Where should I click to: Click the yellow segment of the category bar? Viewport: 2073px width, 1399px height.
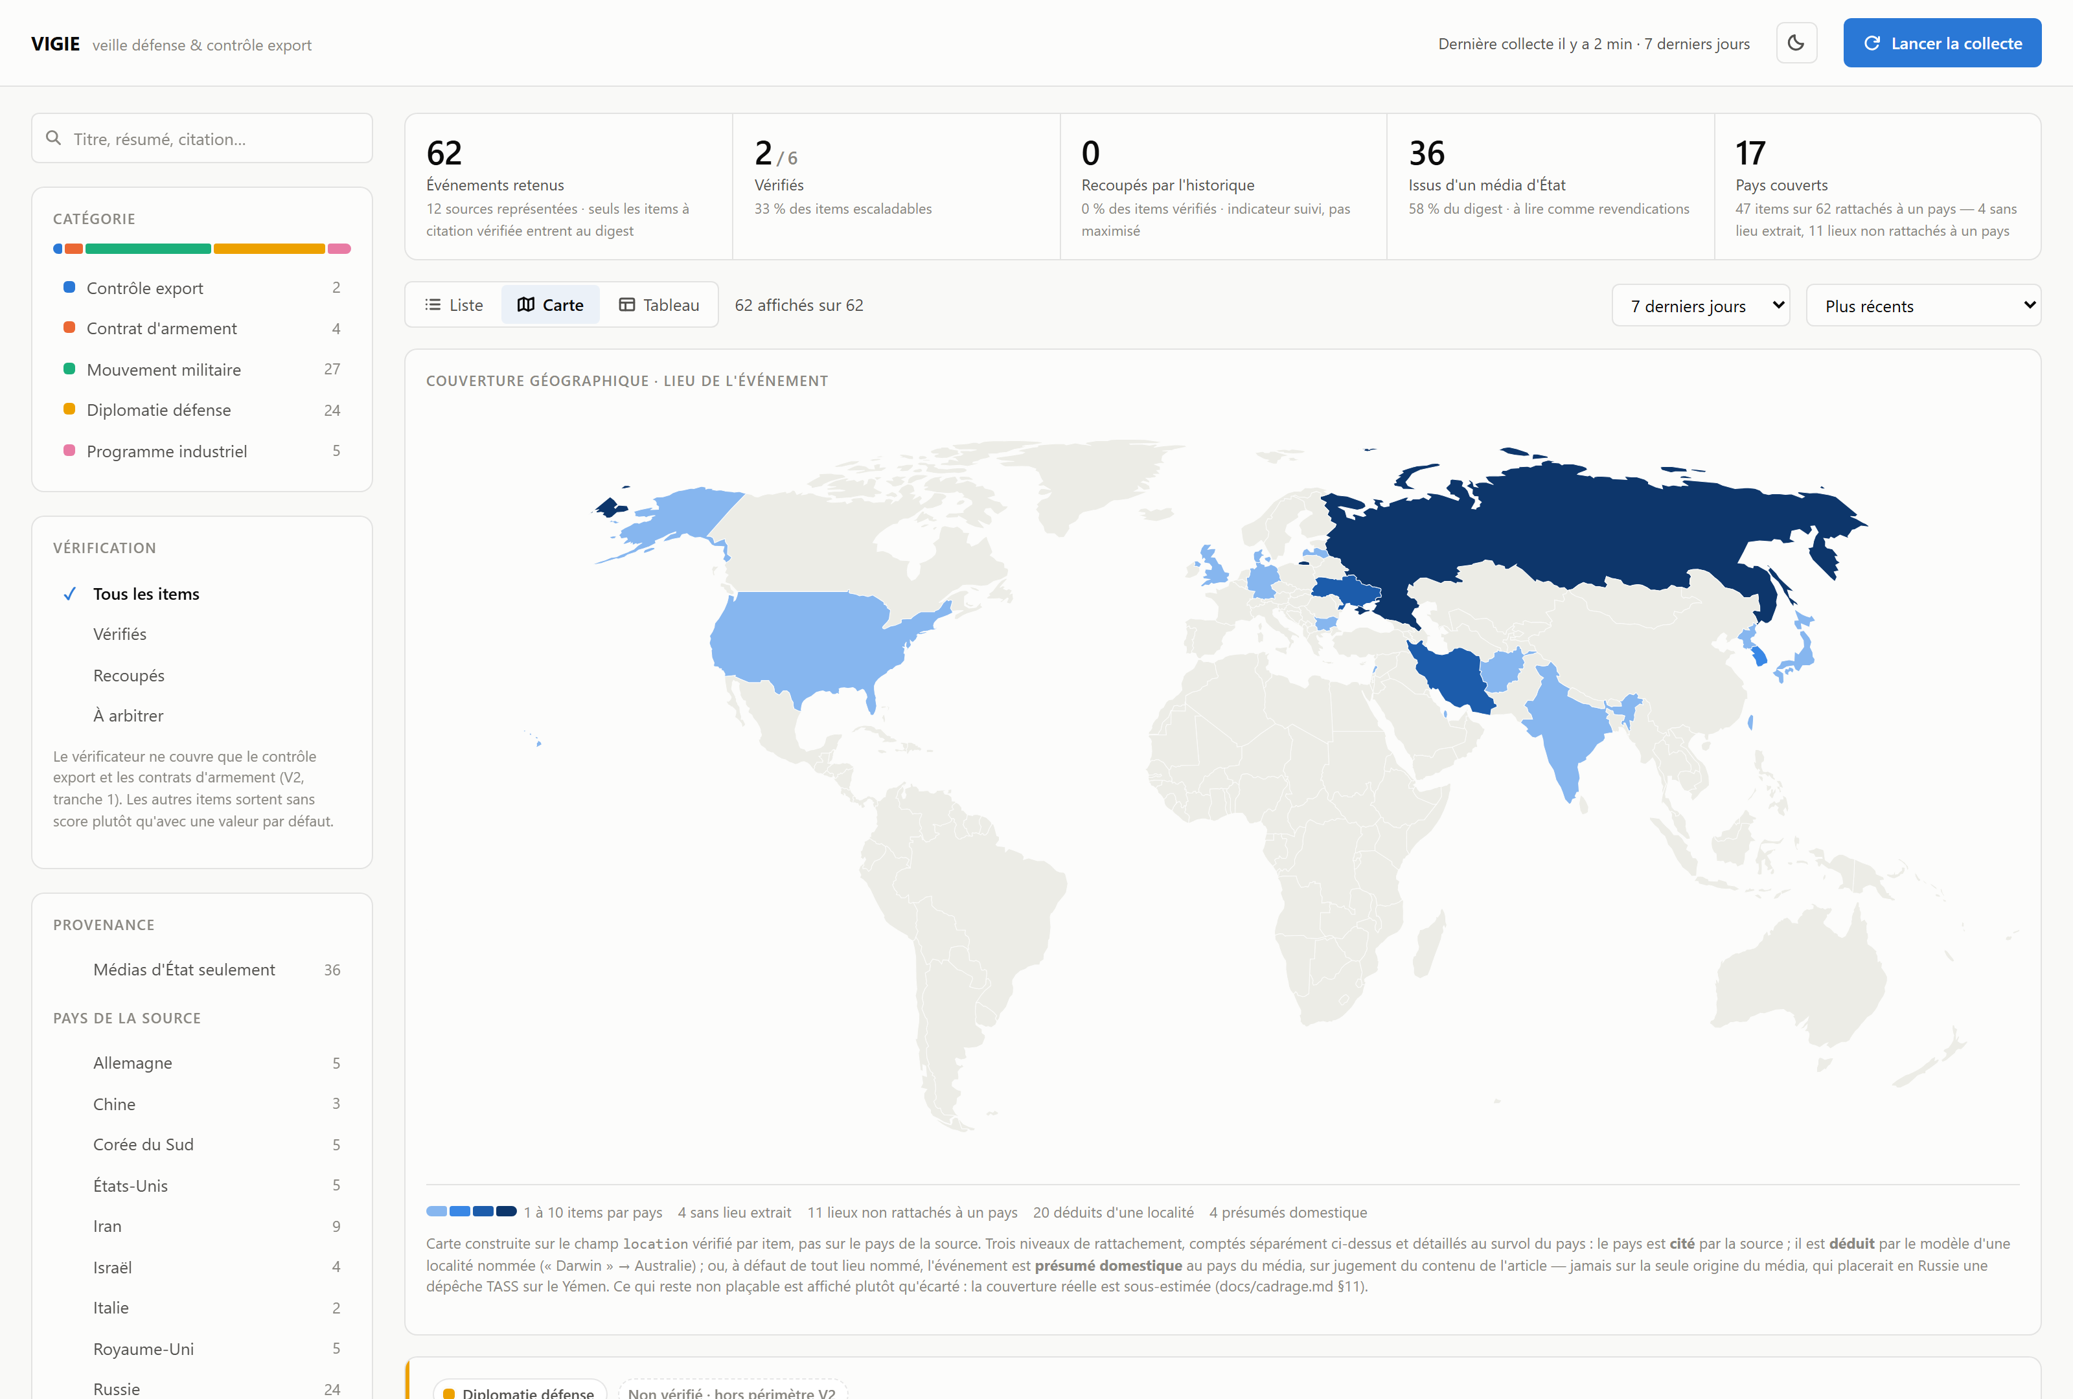coord(269,249)
